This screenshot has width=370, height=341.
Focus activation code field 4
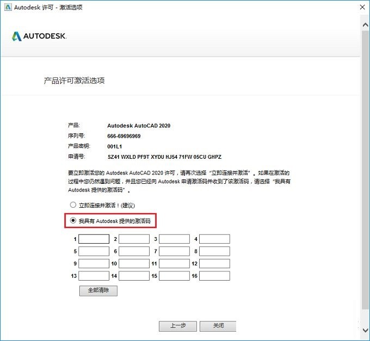[214, 239]
